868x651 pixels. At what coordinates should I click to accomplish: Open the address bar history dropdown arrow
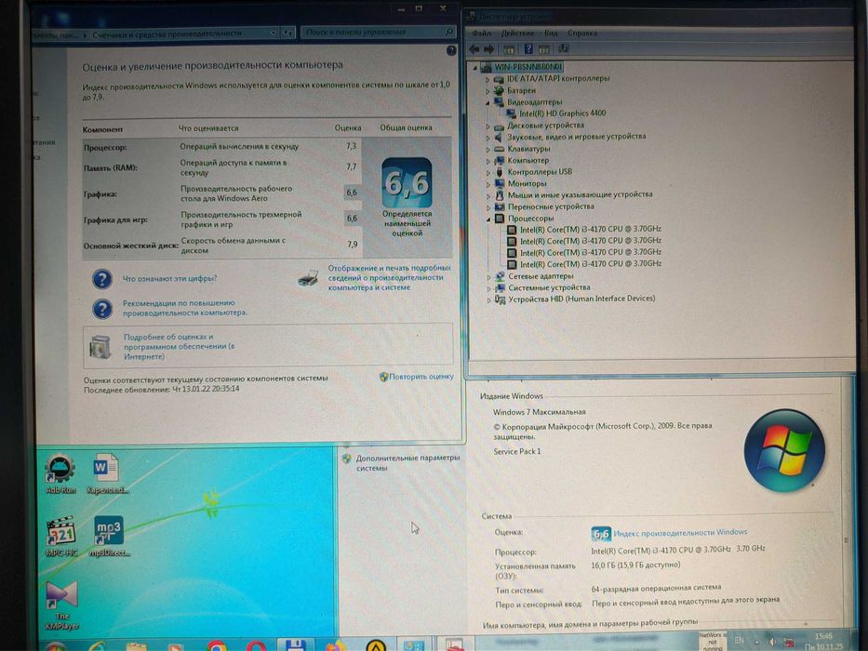[273, 33]
